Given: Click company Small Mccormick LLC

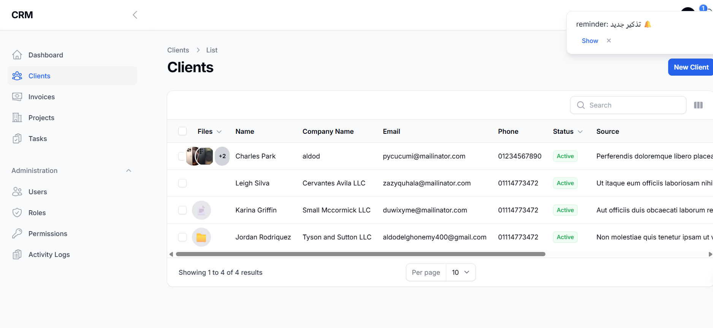Looking at the screenshot, I should coord(336,210).
